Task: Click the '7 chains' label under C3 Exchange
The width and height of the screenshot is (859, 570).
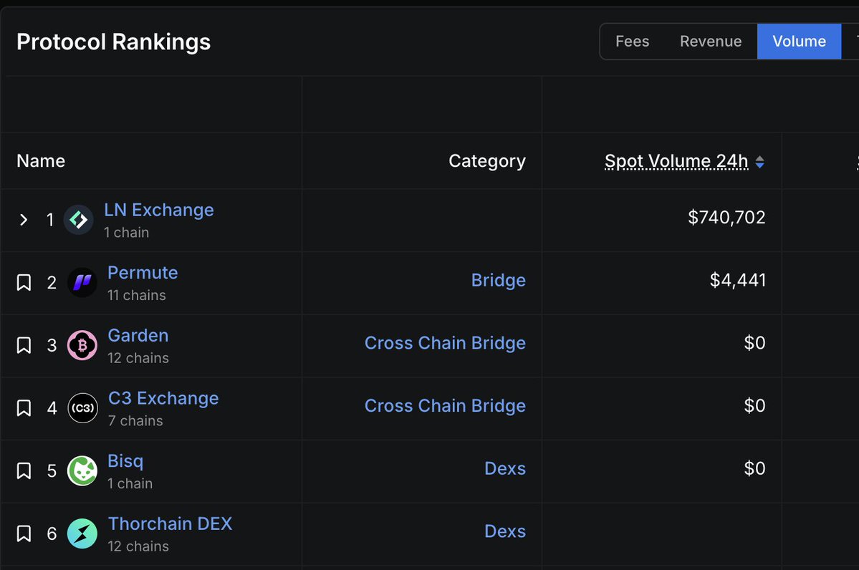Action: pyautogui.click(x=135, y=420)
